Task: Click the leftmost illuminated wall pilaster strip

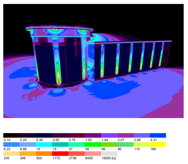Action: click(102, 61)
